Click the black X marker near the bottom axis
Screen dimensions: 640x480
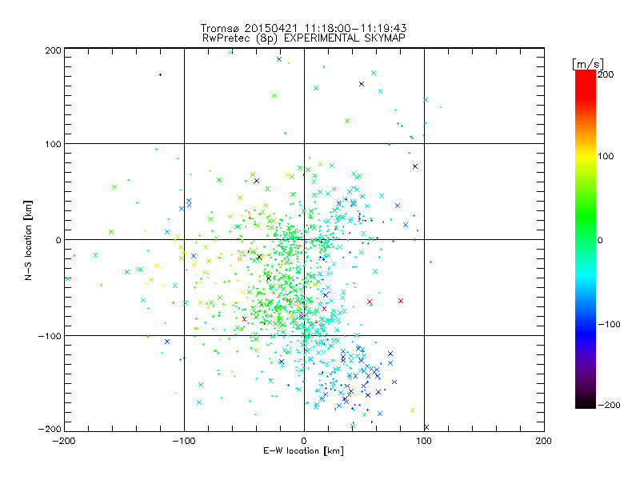pos(426,427)
